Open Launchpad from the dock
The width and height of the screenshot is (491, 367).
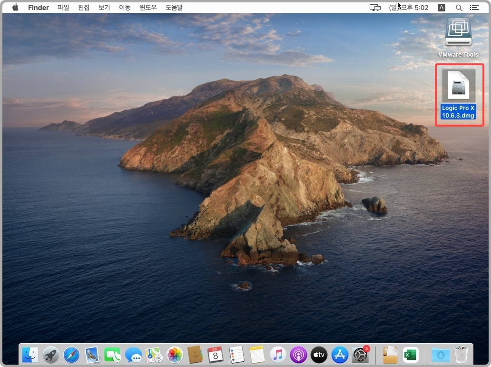[51, 355]
